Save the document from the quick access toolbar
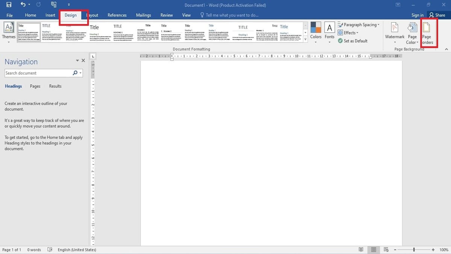451x254 pixels. [9, 5]
